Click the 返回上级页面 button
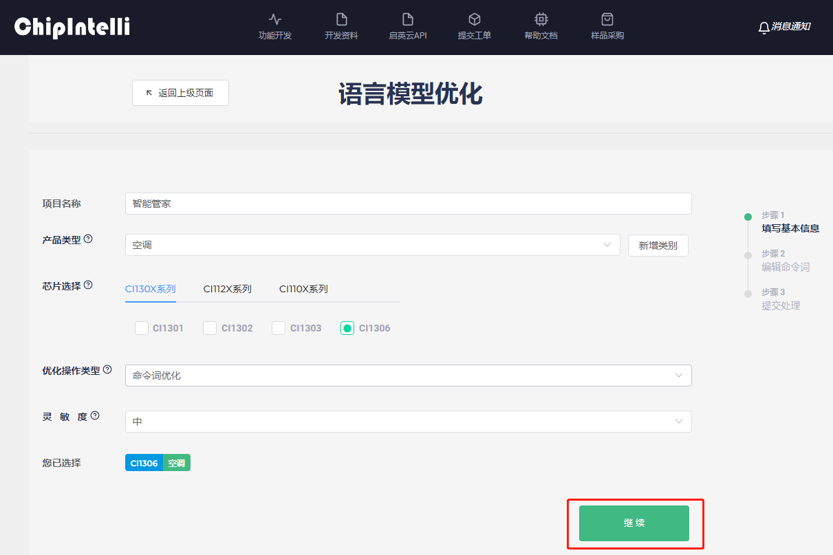 tap(180, 93)
